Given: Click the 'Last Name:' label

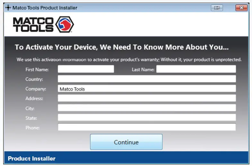Looking at the screenshot, I should click(x=143, y=69).
